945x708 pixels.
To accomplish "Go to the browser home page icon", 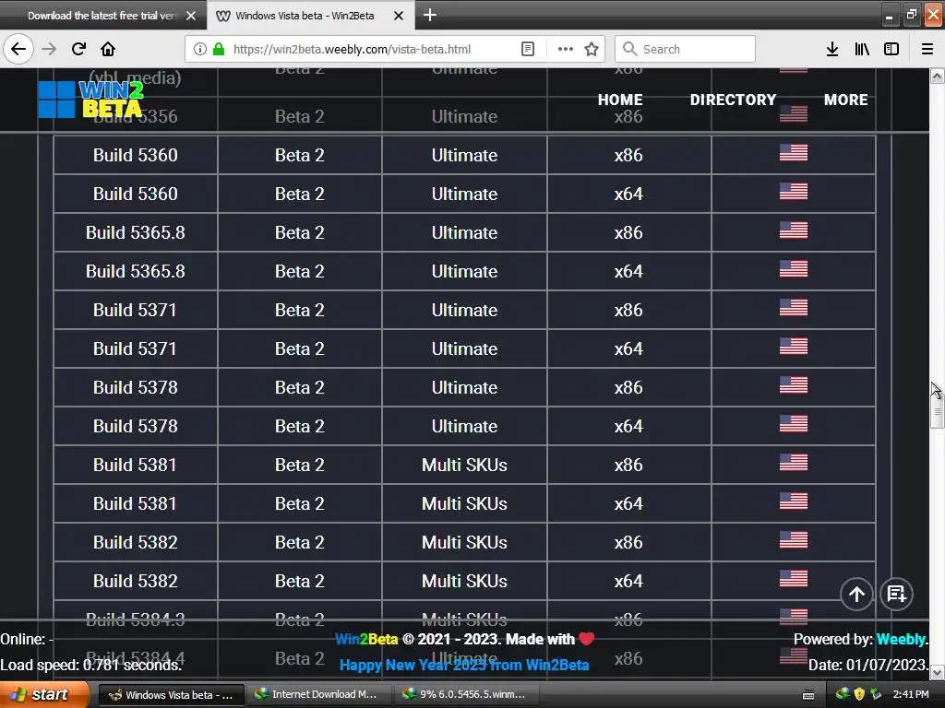I will (x=108, y=49).
